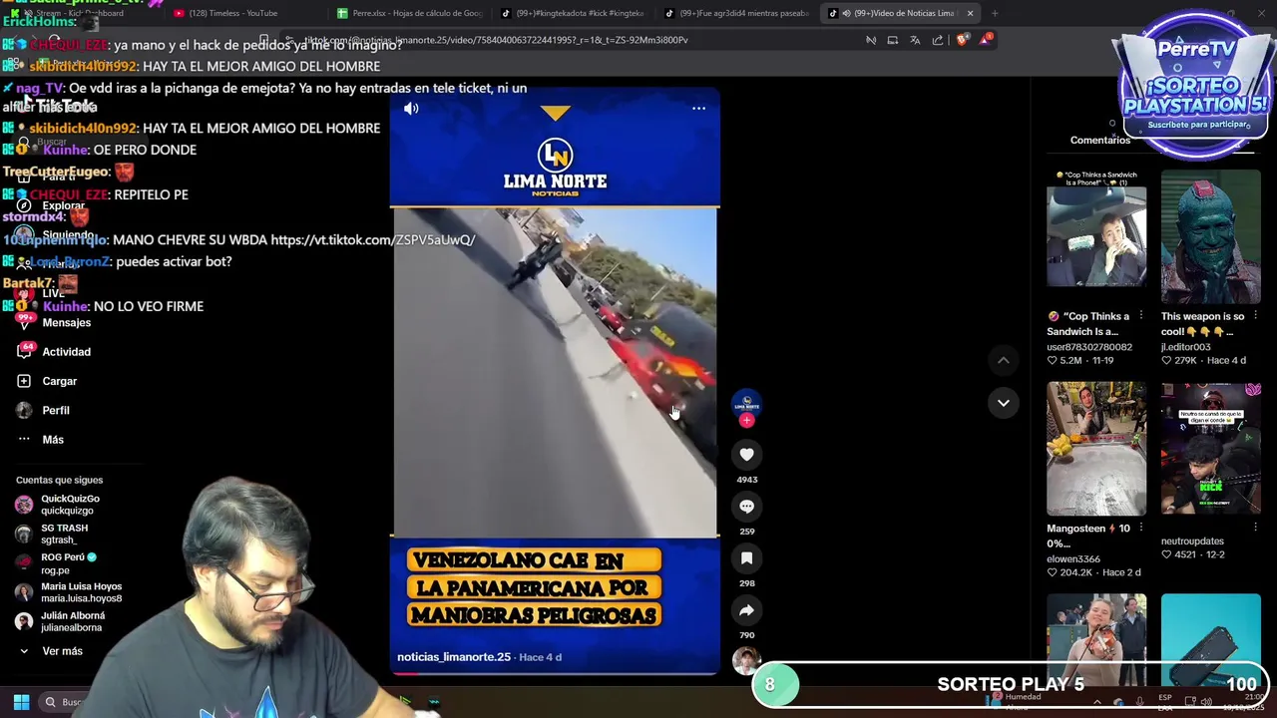
Task: Click the Perfil avatar icon
Action: tap(24, 410)
